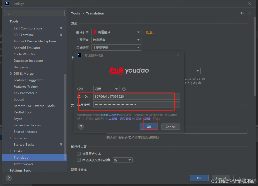Image resolution: width=258 pixels, height=186 pixels.
Task: Click the help icon at Settings window bottom-left
Action: (x=9, y=178)
